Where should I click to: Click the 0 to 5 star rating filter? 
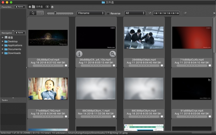(166, 13)
